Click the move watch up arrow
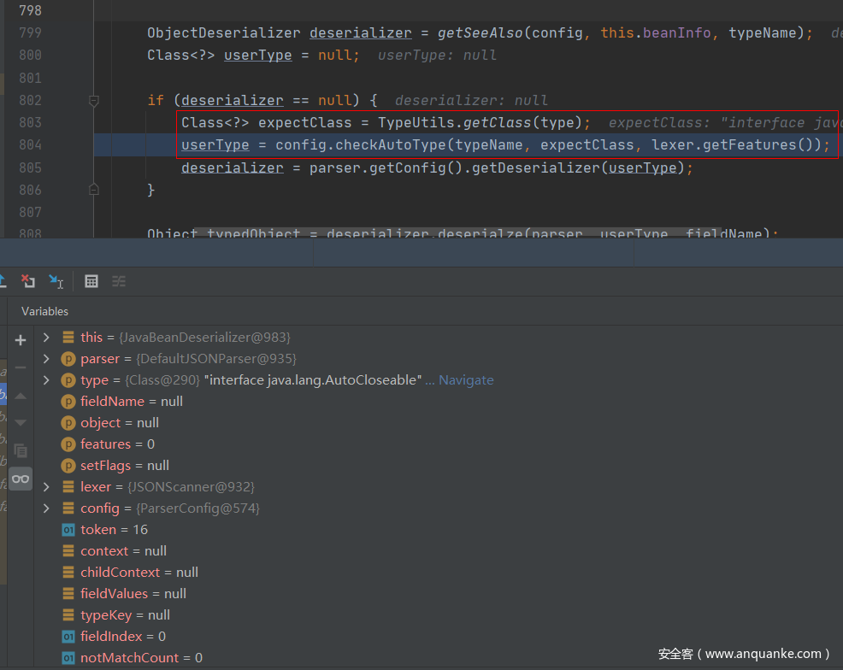This screenshot has width=843, height=670. 21,396
